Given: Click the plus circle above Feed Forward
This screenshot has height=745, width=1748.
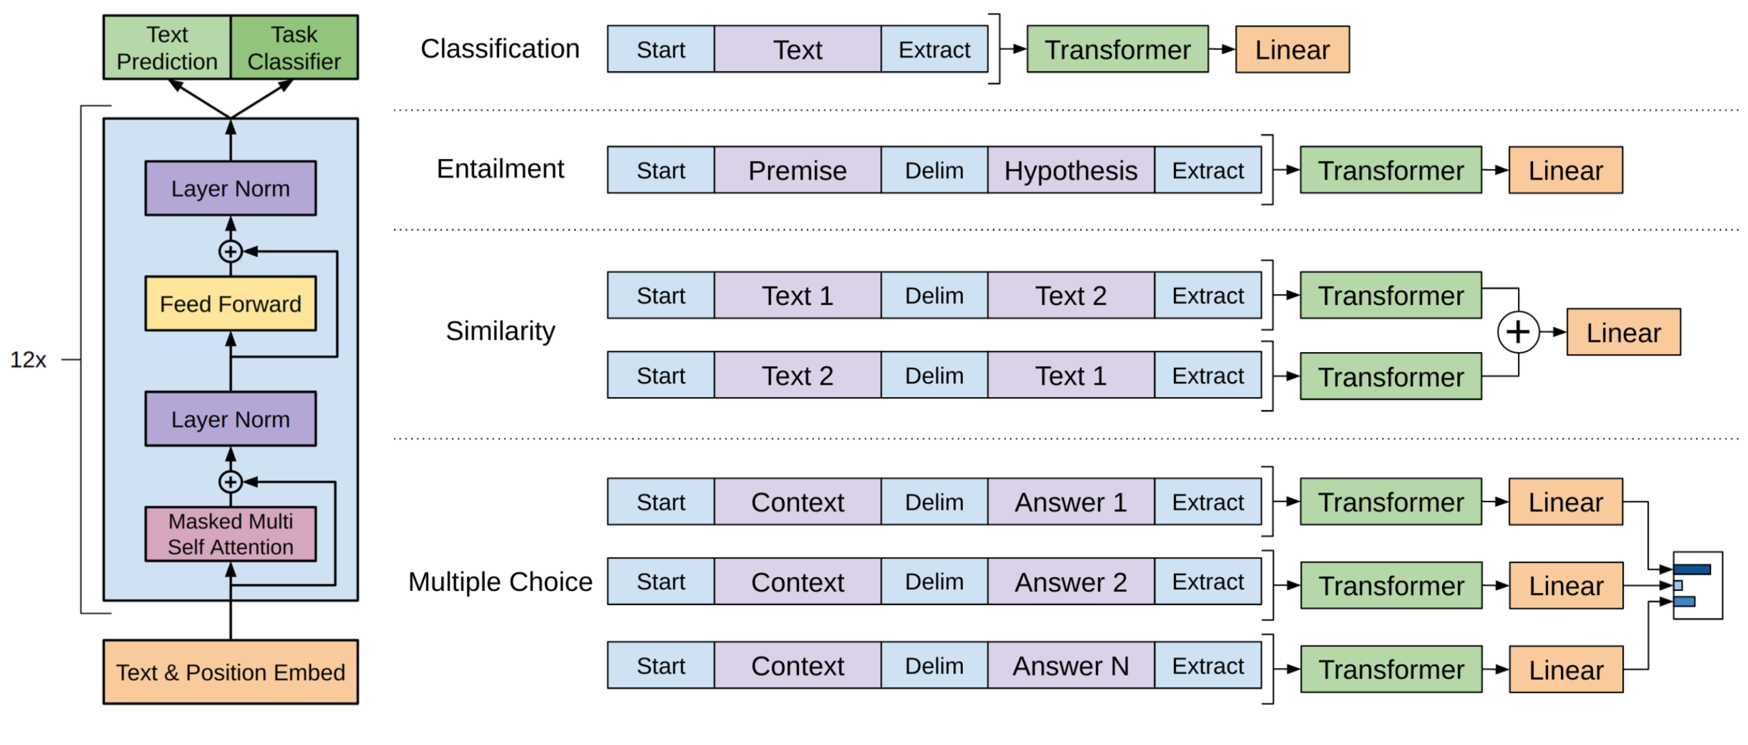Looking at the screenshot, I should (230, 252).
